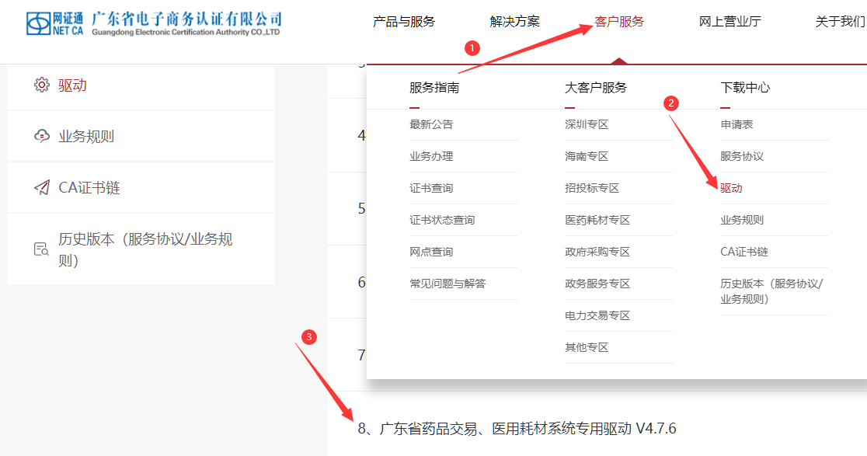Click the document search icon beside 历史版本
This screenshot has height=456, width=867.
[x=41, y=249]
